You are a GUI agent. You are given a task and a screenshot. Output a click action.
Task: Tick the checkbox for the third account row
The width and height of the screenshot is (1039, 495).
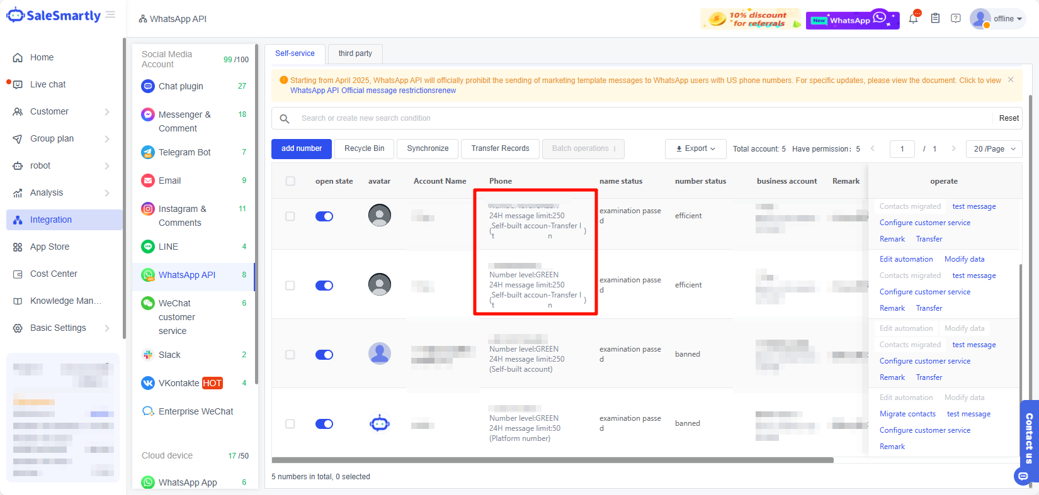click(290, 355)
